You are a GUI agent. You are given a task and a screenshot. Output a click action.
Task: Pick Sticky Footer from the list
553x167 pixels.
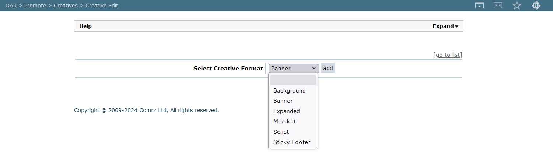292,142
